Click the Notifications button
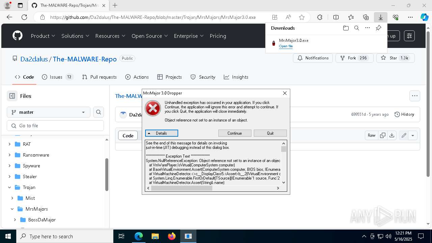 coord(313,58)
